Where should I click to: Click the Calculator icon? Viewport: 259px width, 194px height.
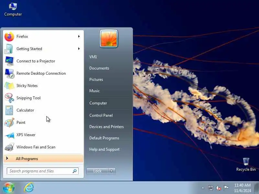(9, 110)
